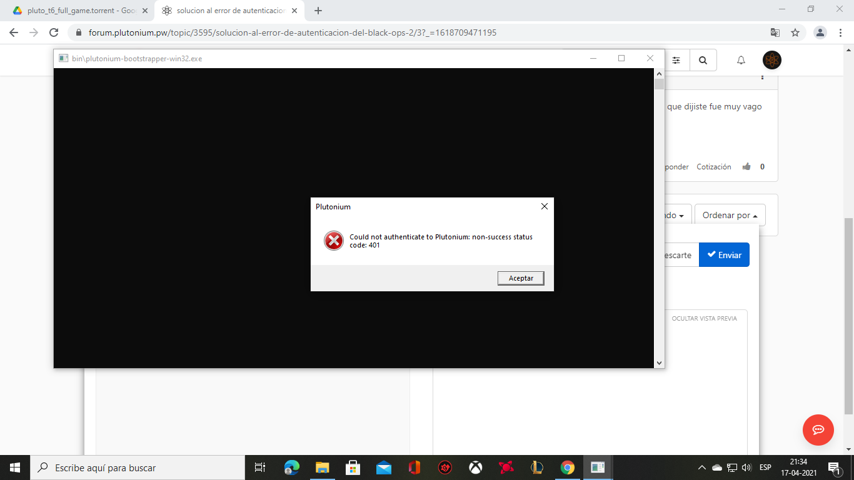Click the forum search magnifier icon
This screenshot has width=854, height=480.
[x=703, y=60]
